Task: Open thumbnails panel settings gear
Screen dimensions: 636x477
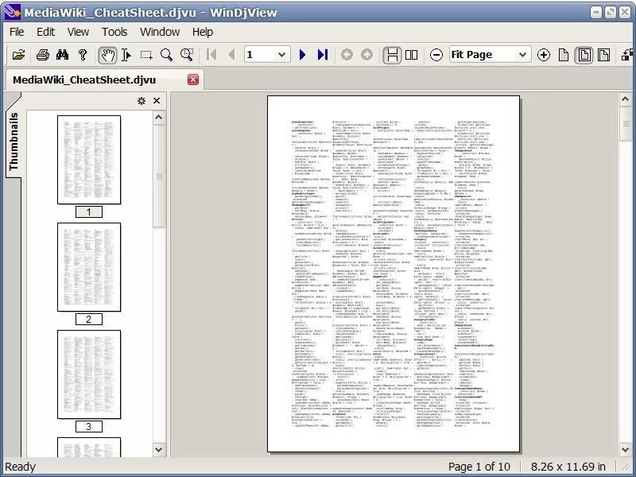Action: (142, 101)
